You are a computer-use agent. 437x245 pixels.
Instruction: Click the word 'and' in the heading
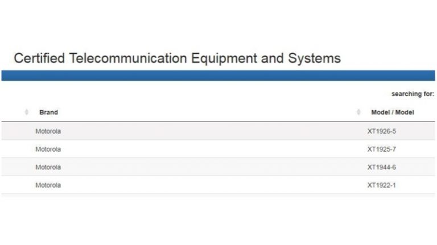point(274,59)
